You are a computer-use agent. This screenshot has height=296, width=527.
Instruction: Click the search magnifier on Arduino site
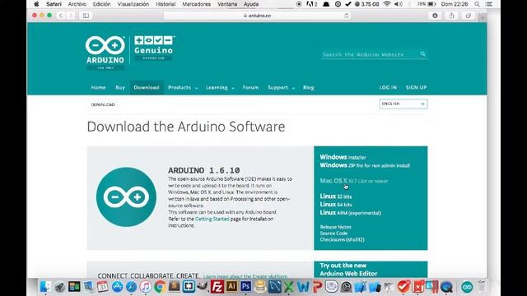(422, 54)
